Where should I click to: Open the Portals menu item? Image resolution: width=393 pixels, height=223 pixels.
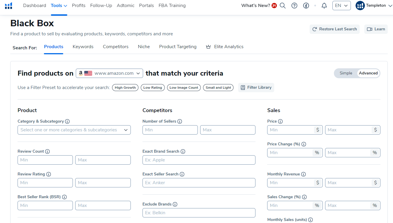(x=147, y=6)
